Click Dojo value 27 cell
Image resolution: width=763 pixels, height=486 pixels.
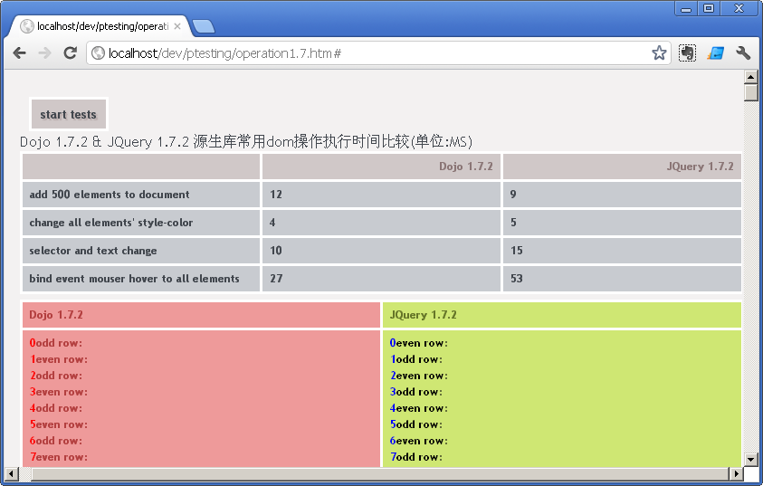[381, 279]
